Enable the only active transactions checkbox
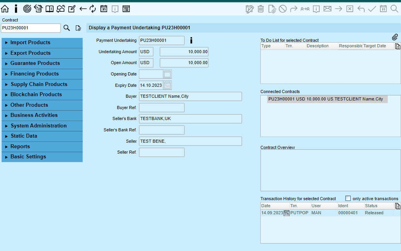This screenshot has height=251, width=401. click(348, 198)
